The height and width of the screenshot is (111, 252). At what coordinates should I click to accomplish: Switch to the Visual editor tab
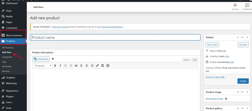click(x=186, y=60)
